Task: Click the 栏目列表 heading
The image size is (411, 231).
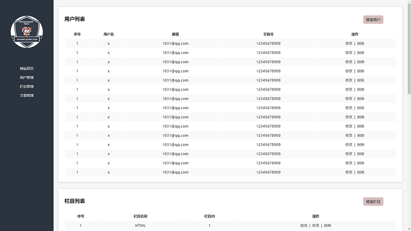Action: coord(74,201)
